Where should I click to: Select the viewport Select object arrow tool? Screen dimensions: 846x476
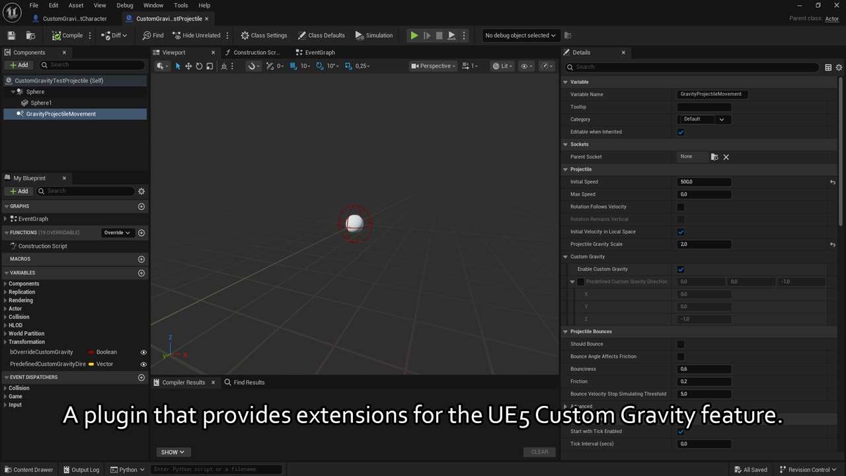(x=178, y=66)
